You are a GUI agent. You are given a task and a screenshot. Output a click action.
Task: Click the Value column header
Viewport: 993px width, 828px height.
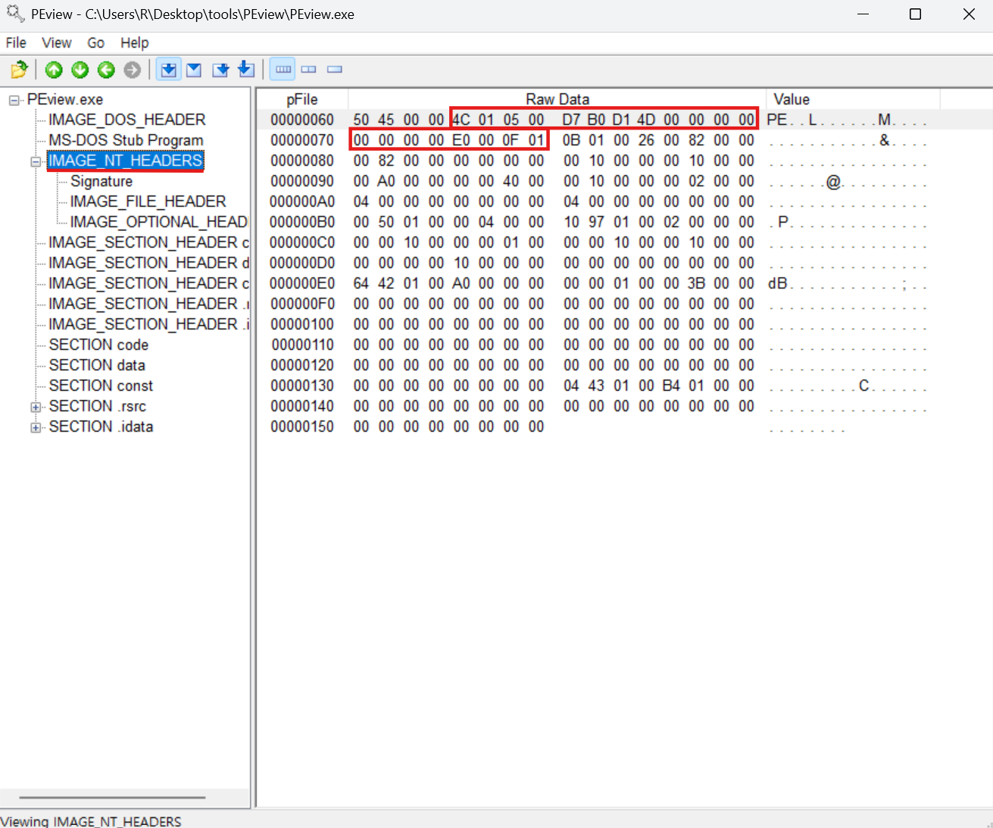(854, 99)
